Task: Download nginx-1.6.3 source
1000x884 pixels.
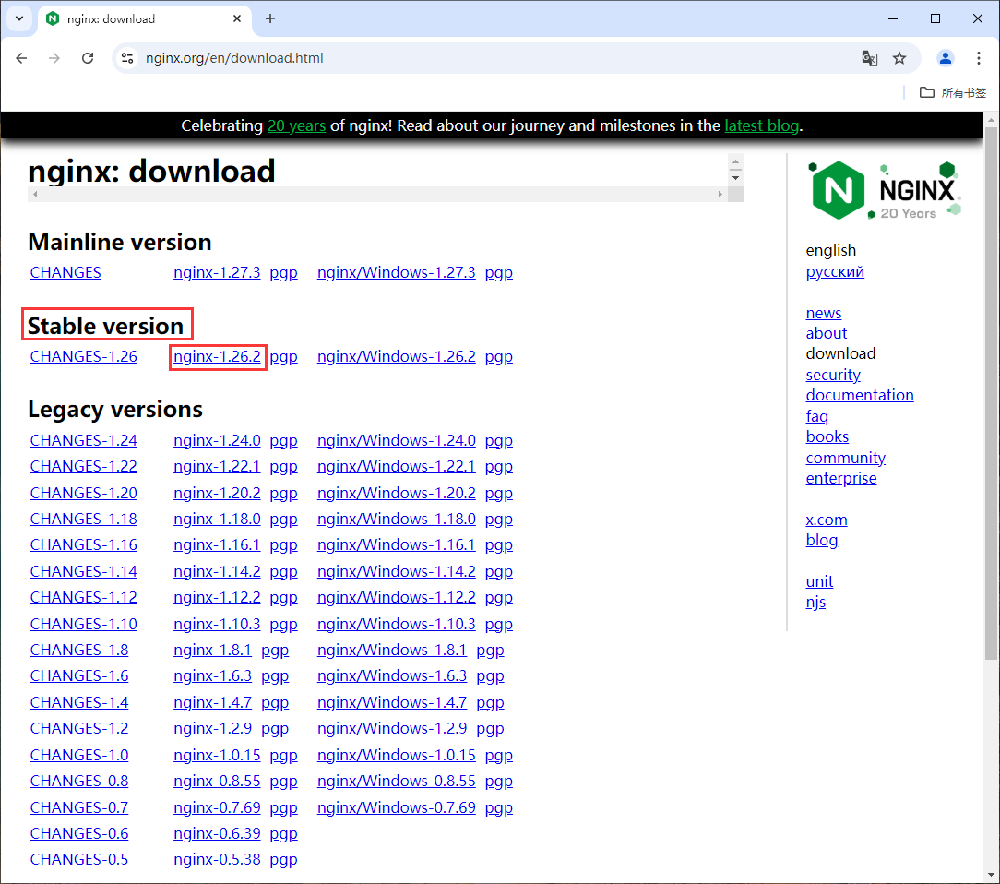Action: [212, 676]
